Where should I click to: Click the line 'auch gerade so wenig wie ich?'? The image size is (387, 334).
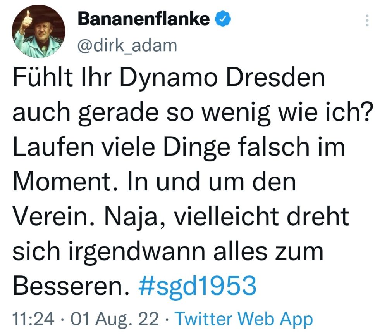(x=193, y=113)
